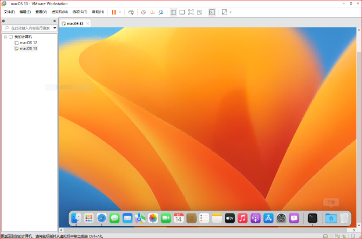Image resolution: width=362 pixels, height=239 pixels.
Task: Launch FaceTime from the dock
Action: click(166, 218)
